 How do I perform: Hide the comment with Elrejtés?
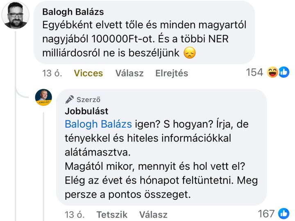[x=172, y=73]
